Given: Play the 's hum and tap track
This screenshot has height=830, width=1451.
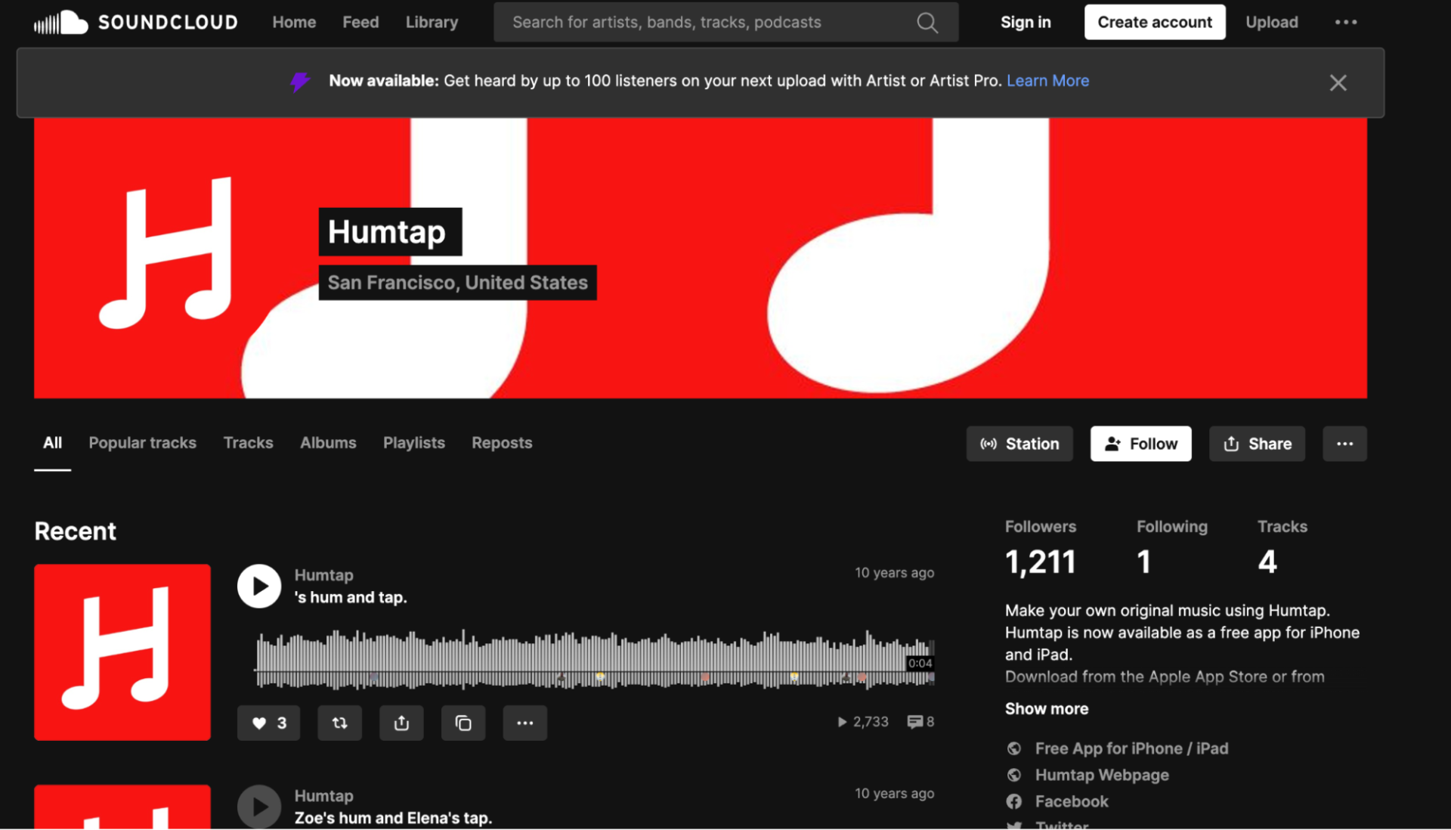Looking at the screenshot, I should point(259,586).
